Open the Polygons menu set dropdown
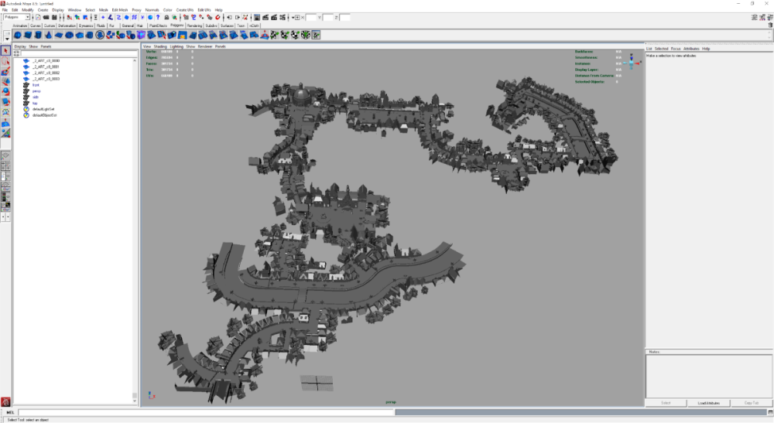 click(x=16, y=17)
